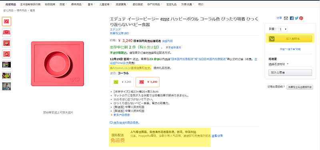Expand the navigation dropdown right after 宝宝礼品
The height and width of the screenshot is (150, 320).
187,4
